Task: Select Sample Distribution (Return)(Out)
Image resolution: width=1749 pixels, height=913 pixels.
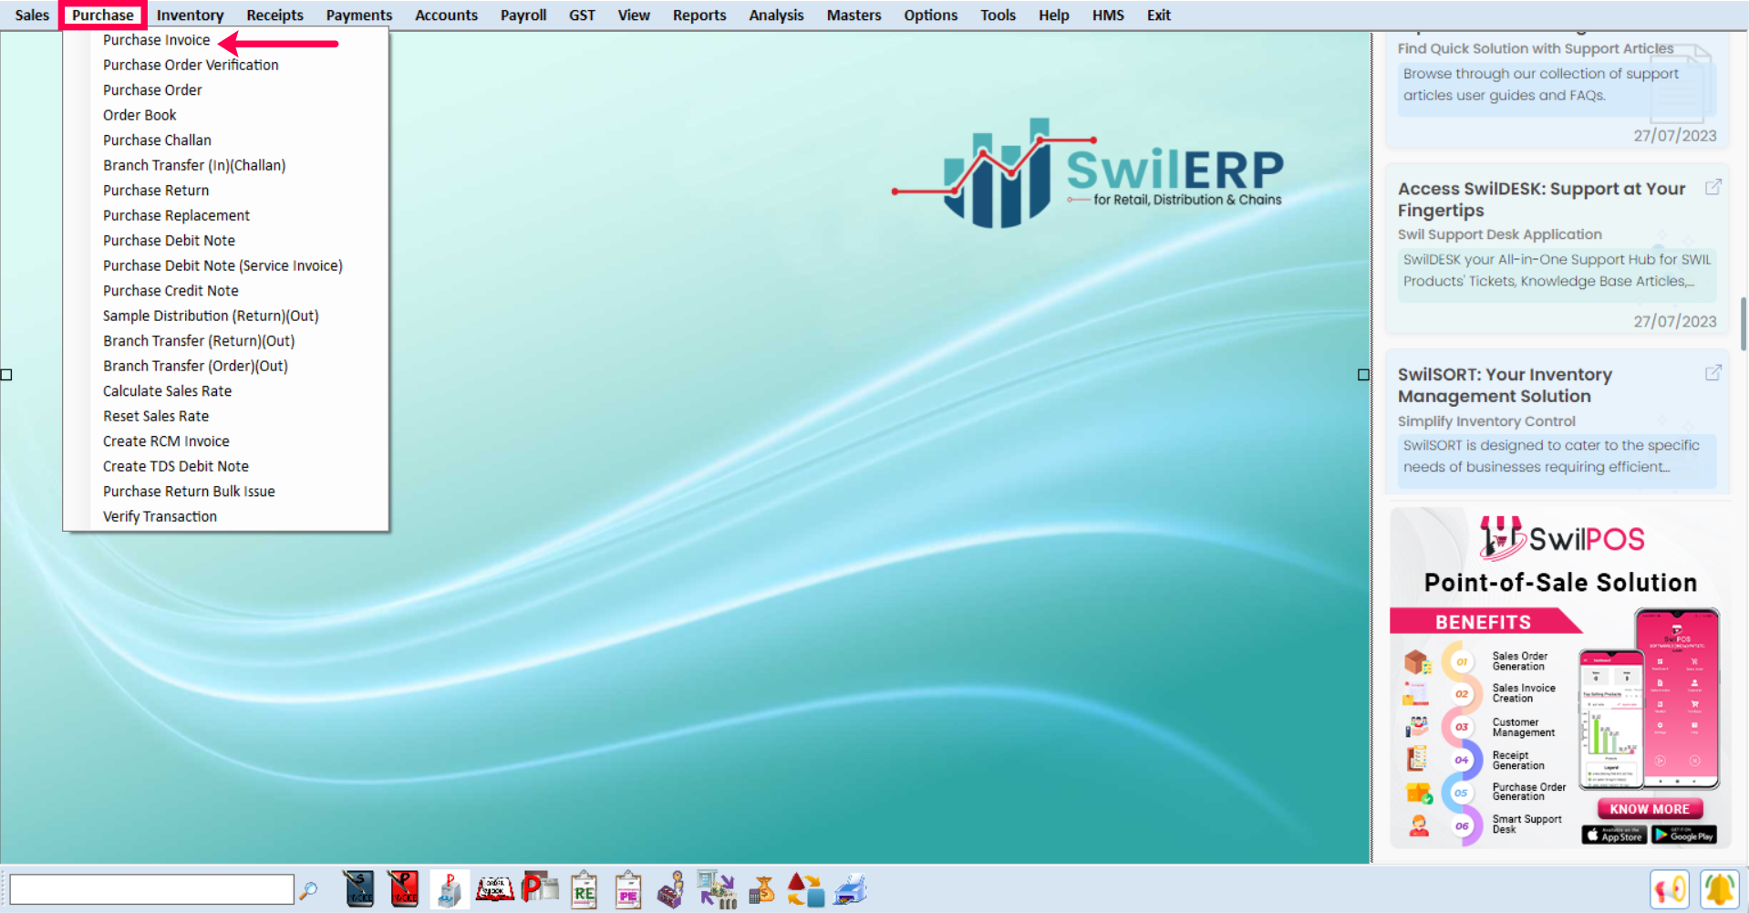Action: pos(211,316)
